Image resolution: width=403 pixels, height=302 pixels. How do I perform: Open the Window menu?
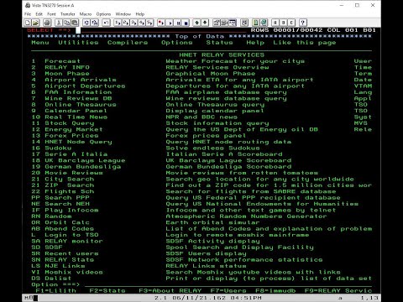click(123, 14)
